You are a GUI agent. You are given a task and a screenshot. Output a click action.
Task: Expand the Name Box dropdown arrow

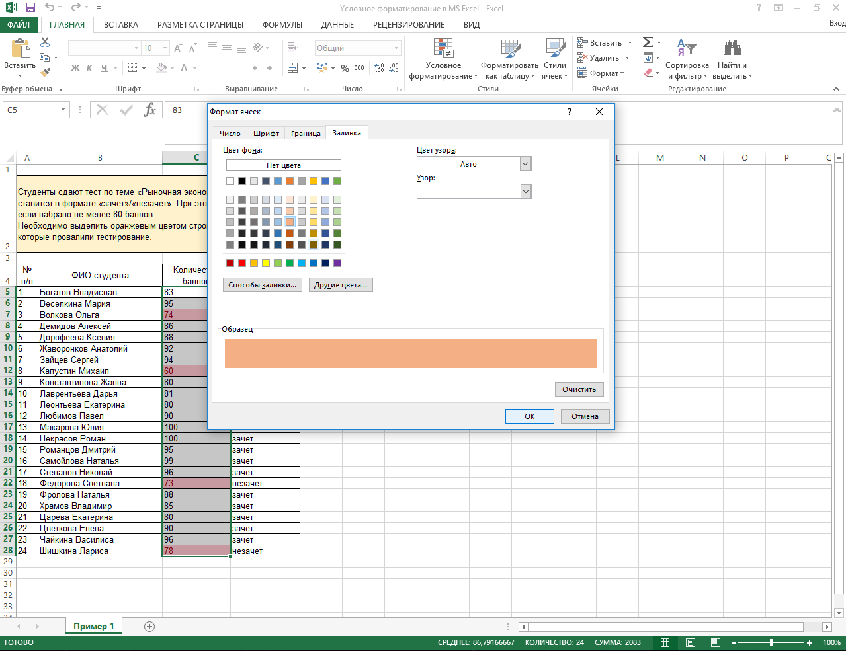pyautogui.click(x=63, y=110)
